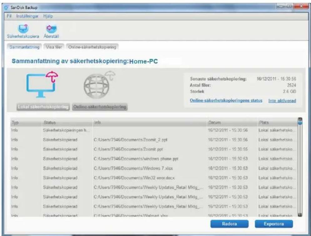Click the SanDisk Backup title bar icon
Viewport: 311px width, 236px height.
pyautogui.click(x=7, y=7)
